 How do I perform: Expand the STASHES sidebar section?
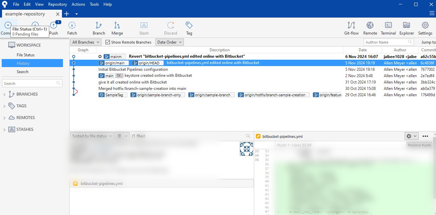click(x=4, y=130)
